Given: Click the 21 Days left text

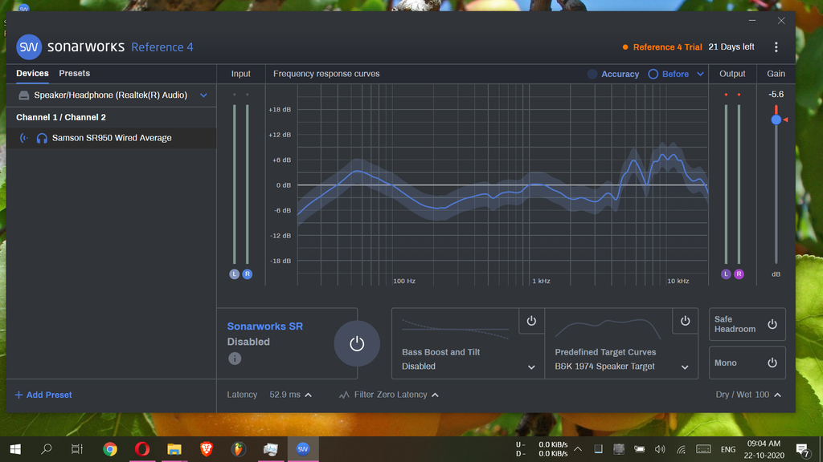Looking at the screenshot, I should point(731,47).
